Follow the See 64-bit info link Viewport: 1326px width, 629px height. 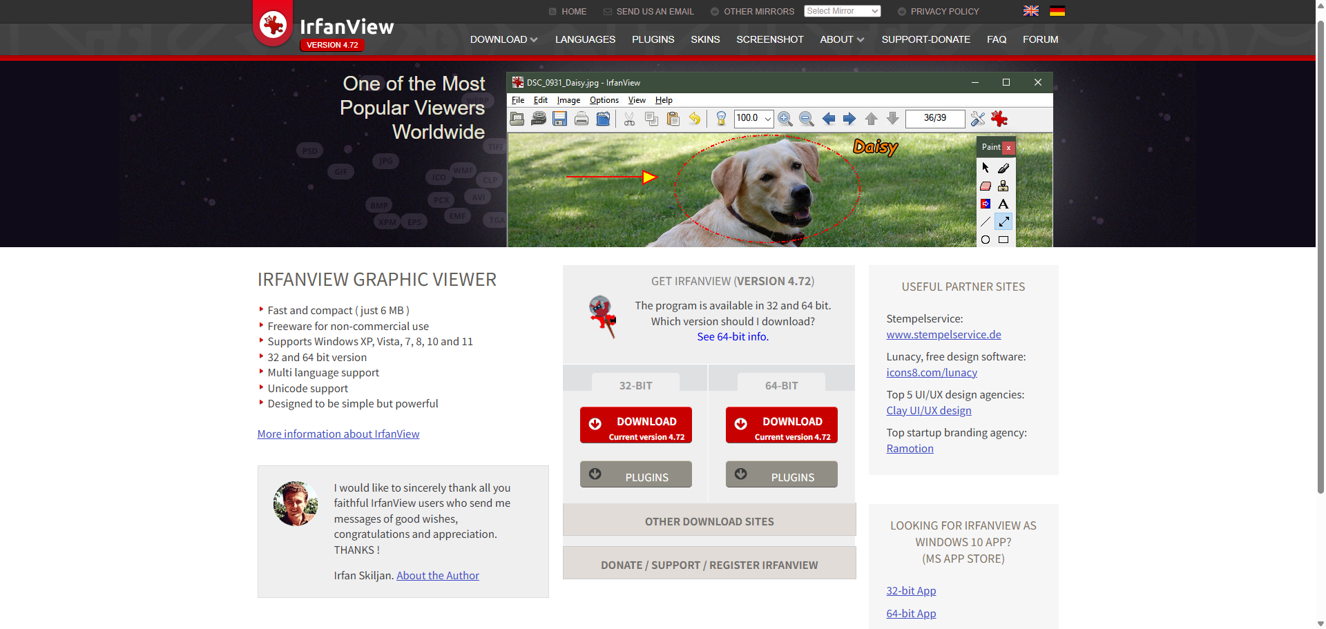click(x=733, y=337)
